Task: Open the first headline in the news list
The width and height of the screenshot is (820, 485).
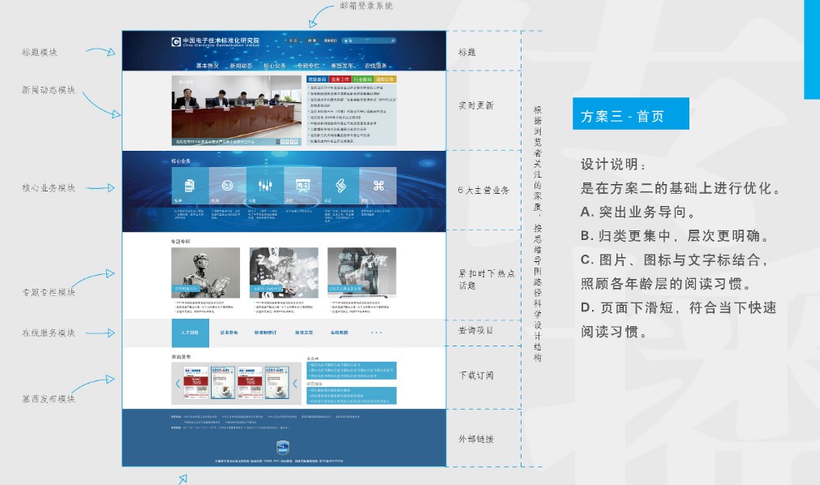Action: point(345,88)
